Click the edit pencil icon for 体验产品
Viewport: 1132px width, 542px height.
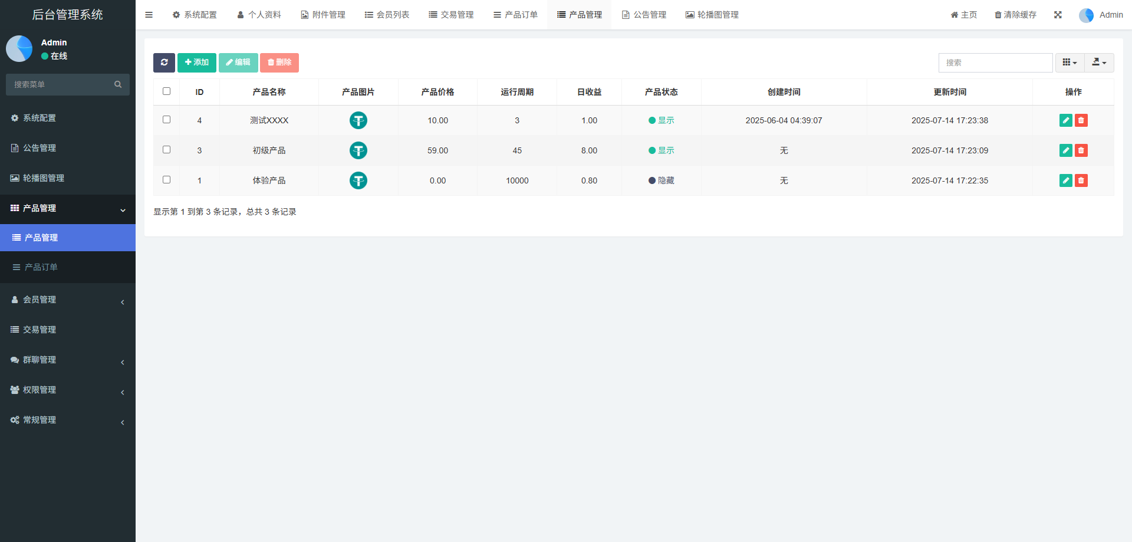[1065, 180]
